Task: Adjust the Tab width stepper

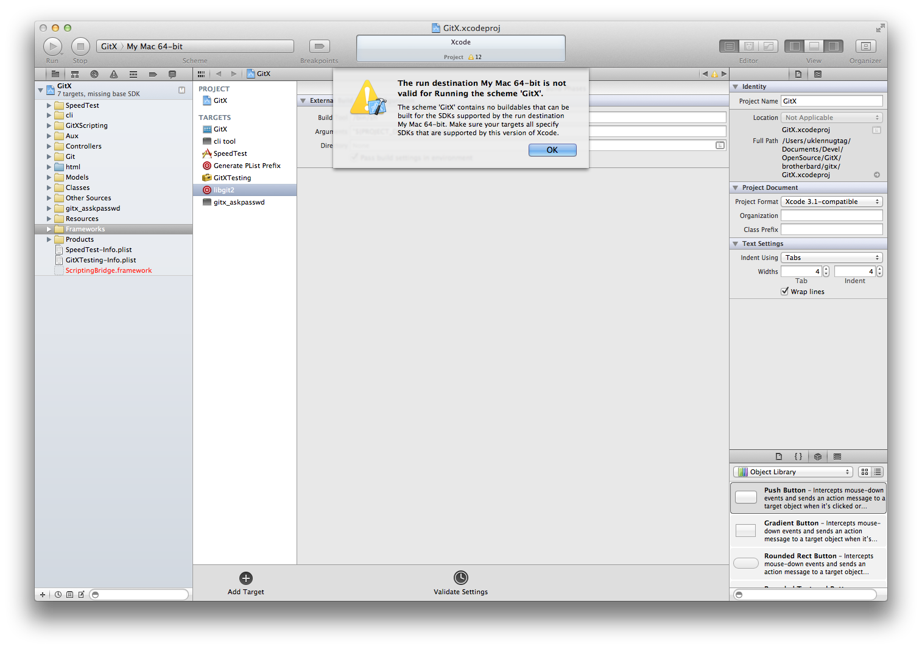Action: (x=826, y=272)
